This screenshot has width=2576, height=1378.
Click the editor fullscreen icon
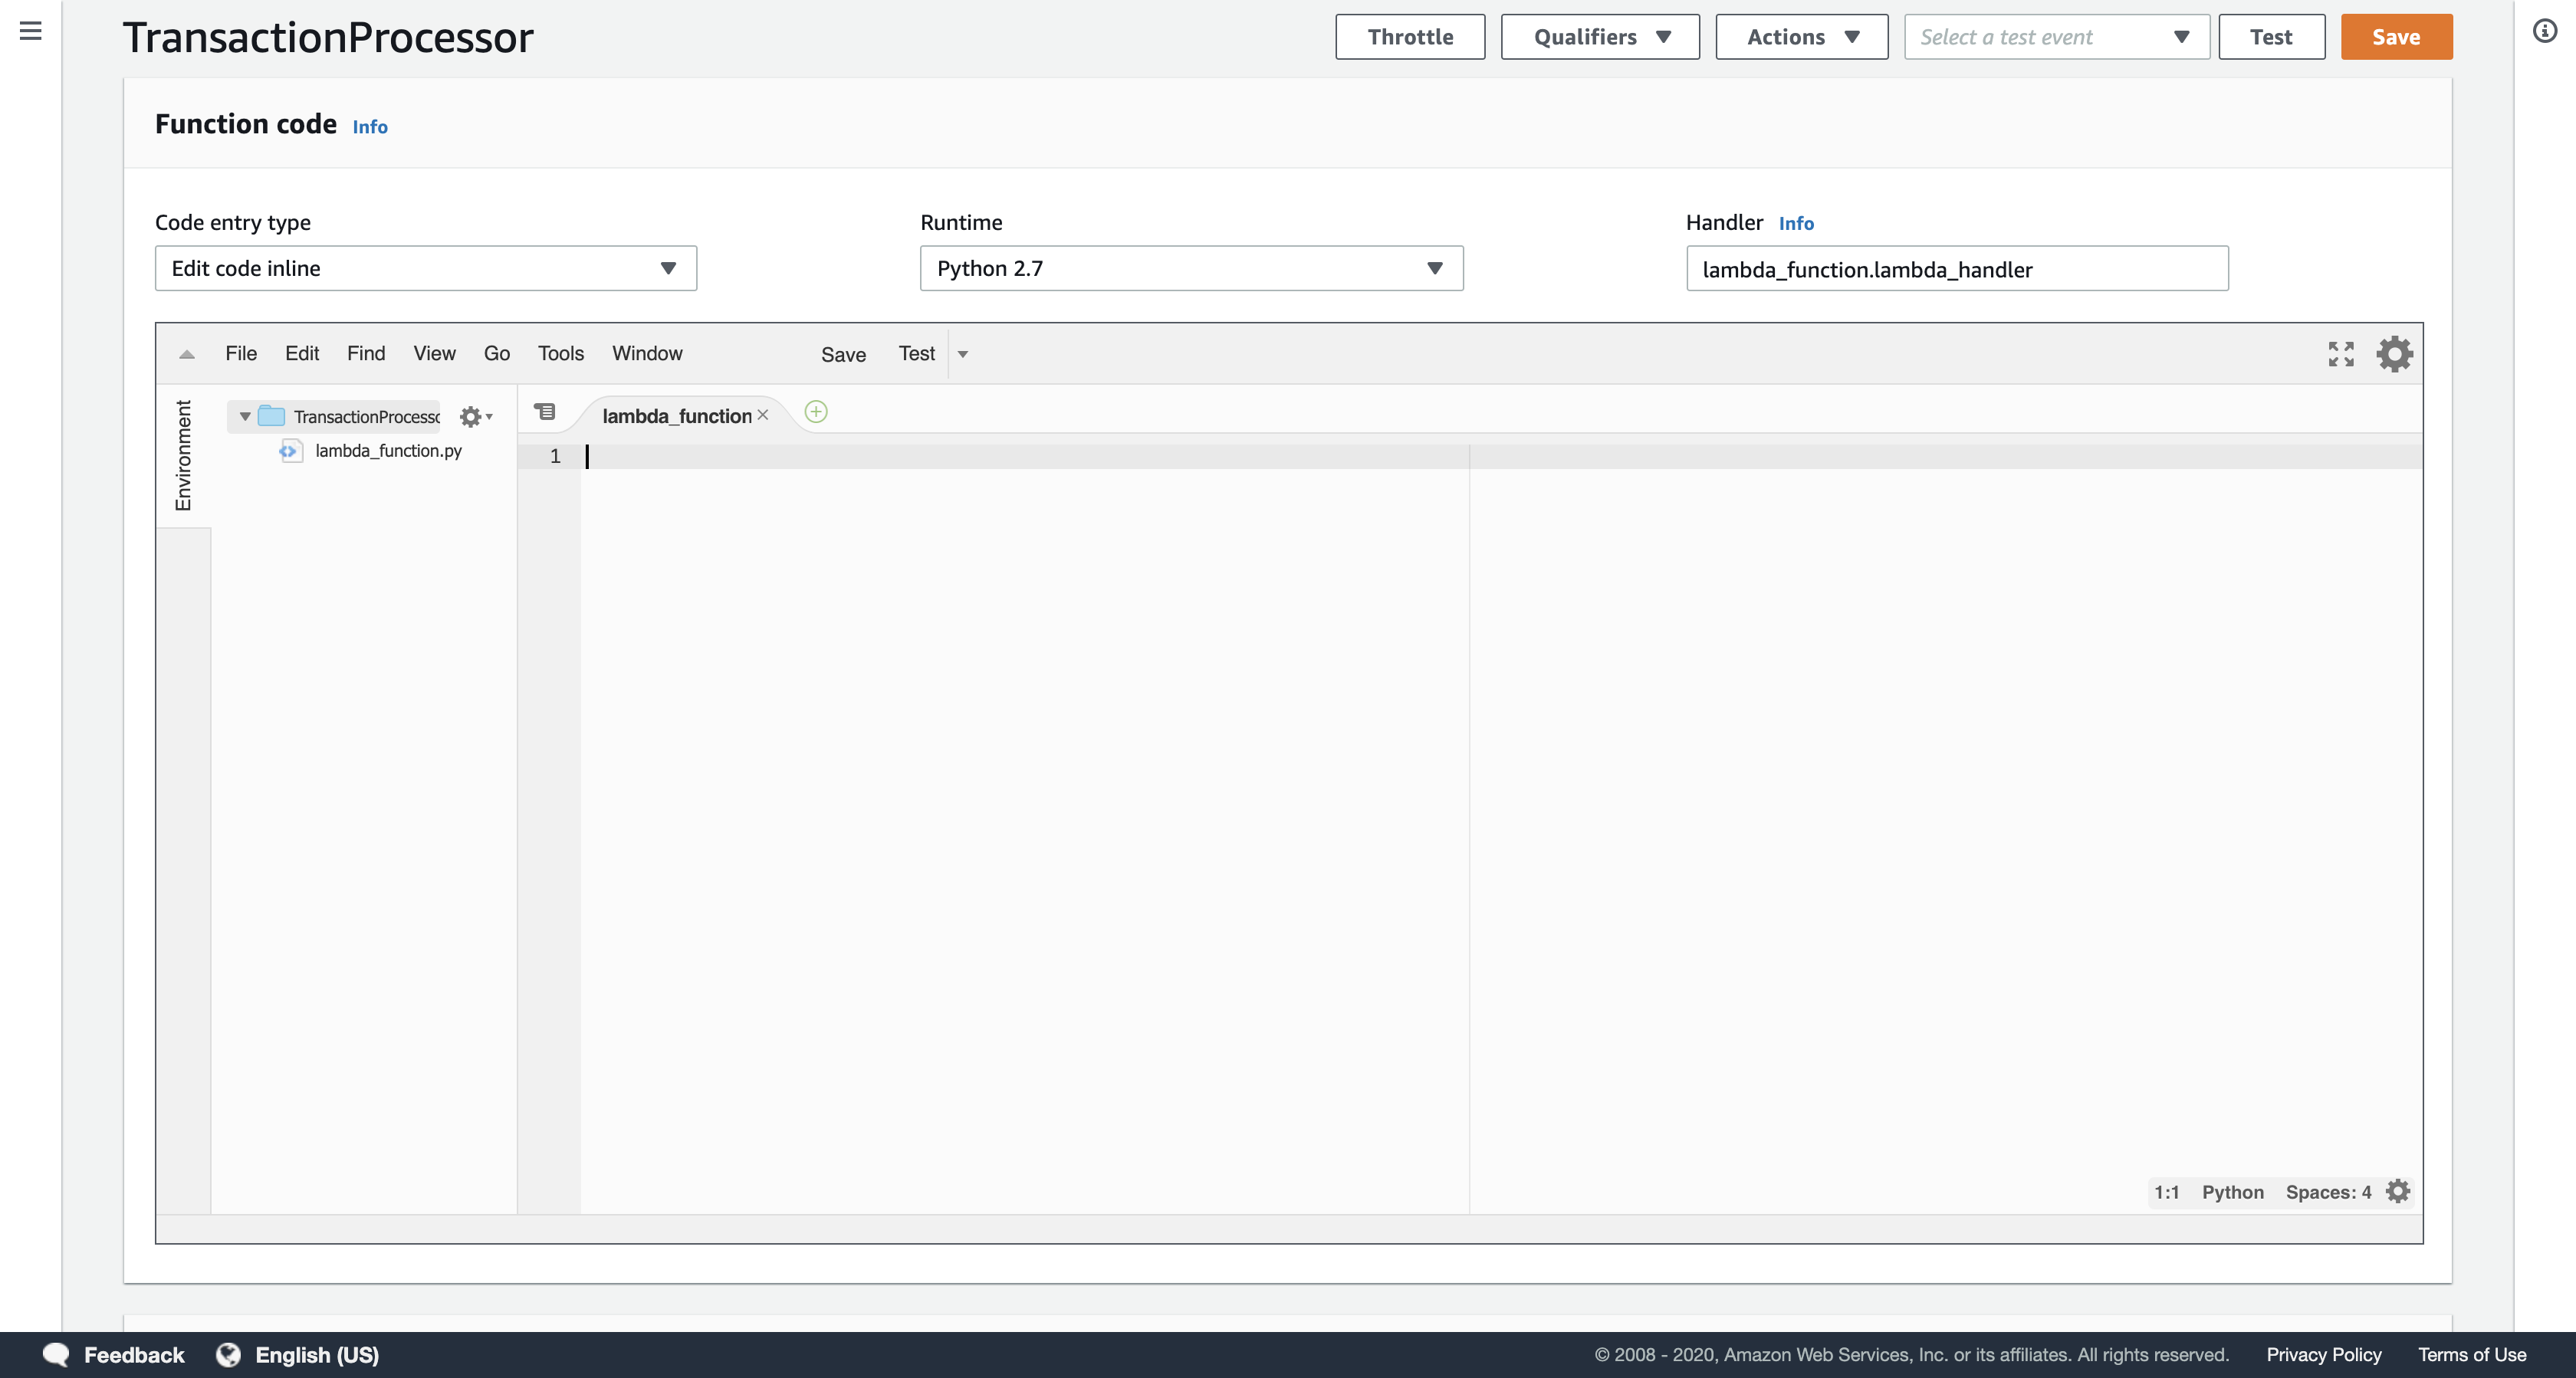2340,354
